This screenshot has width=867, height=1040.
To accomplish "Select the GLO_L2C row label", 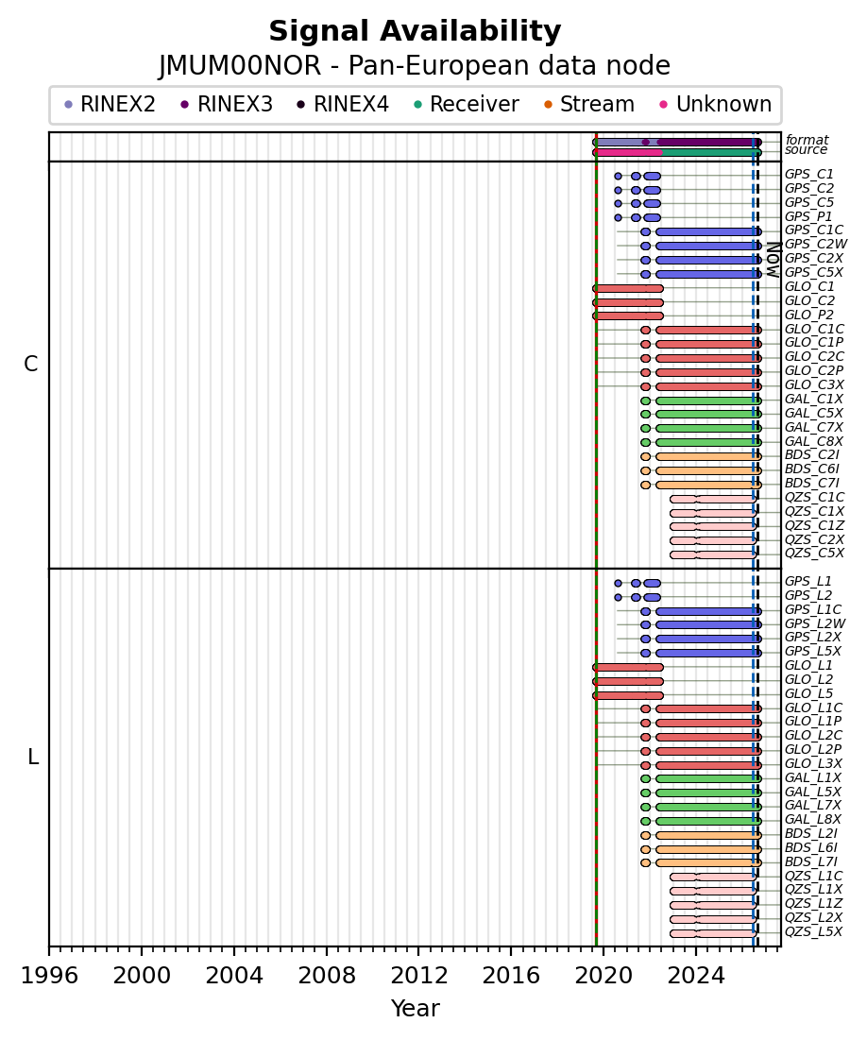I will coord(813,735).
